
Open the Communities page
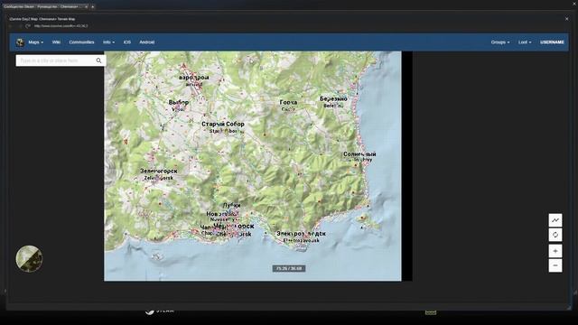[x=81, y=42]
